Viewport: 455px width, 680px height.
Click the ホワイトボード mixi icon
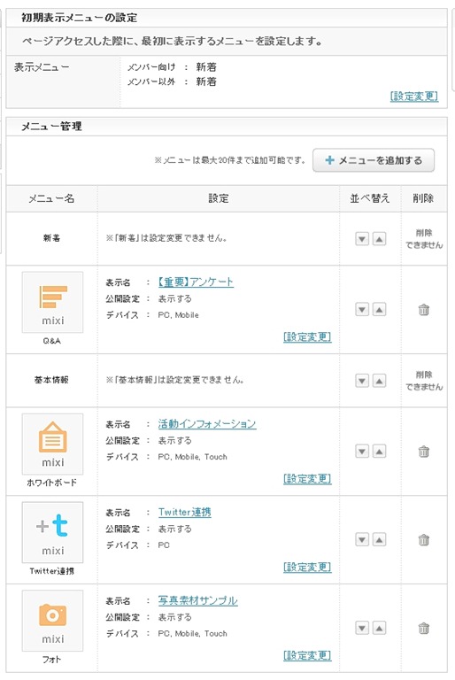52,444
